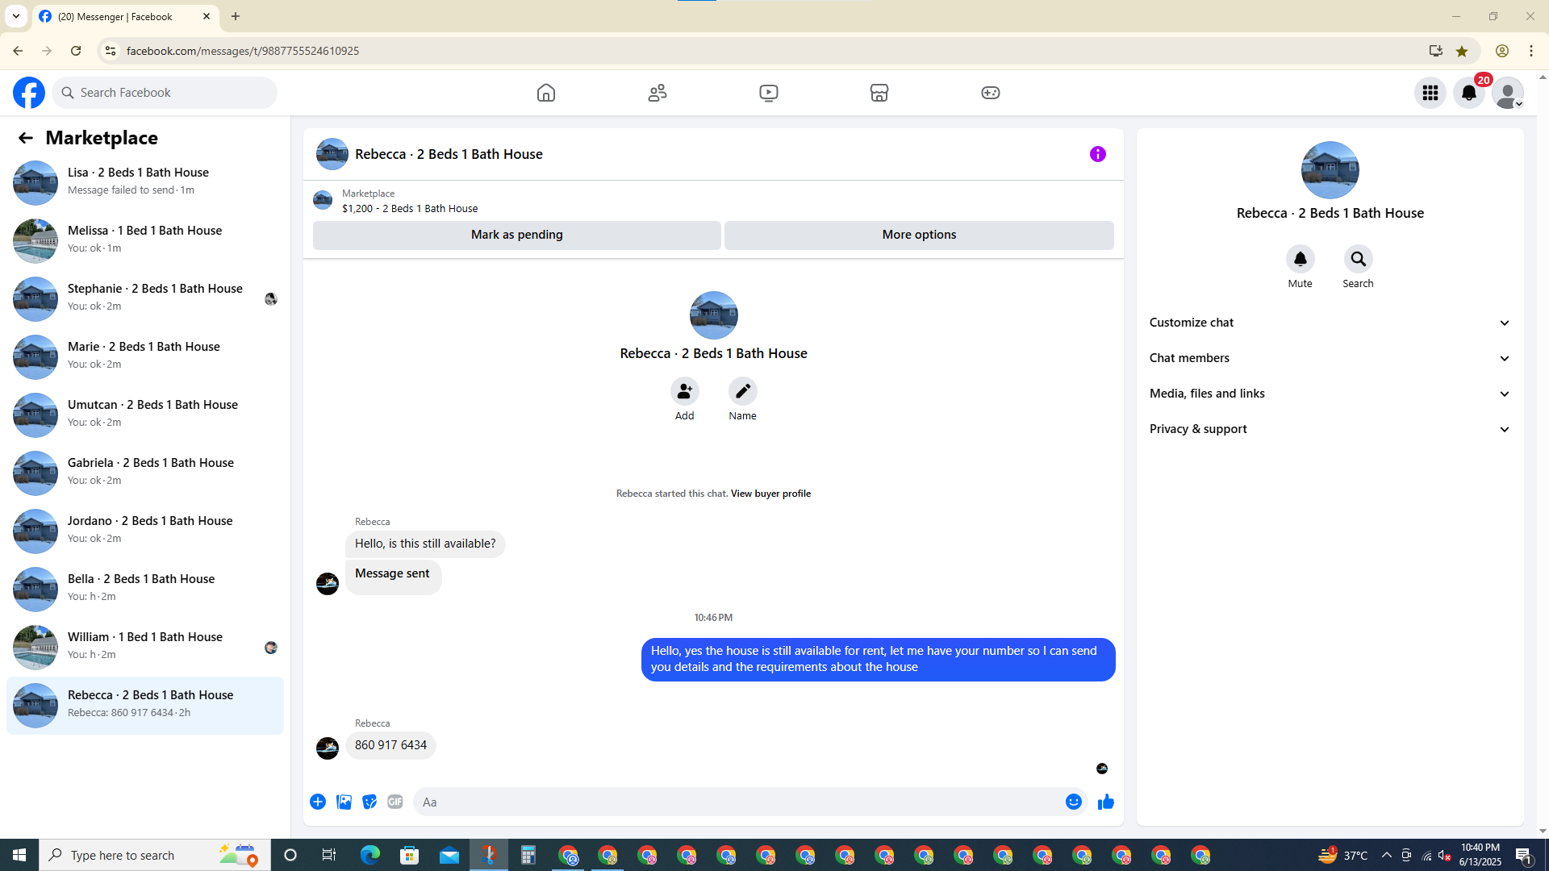The width and height of the screenshot is (1549, 871).
Task: Open Lisa · 2 Beds 1 Bath House chat
Action: (145, 181)
